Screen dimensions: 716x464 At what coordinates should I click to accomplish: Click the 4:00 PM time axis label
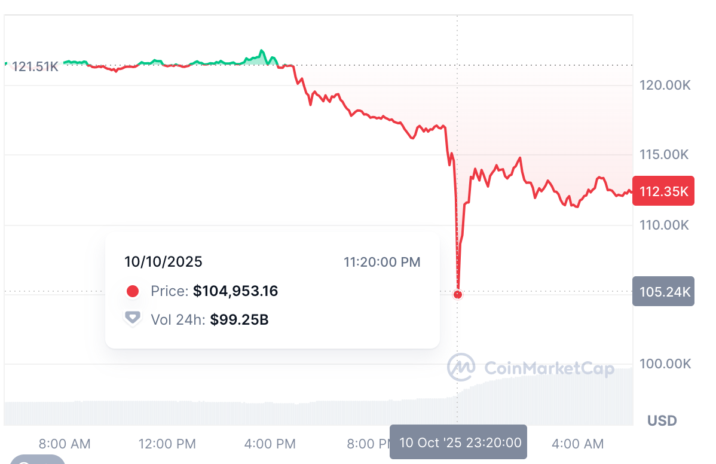click(270, 444)
